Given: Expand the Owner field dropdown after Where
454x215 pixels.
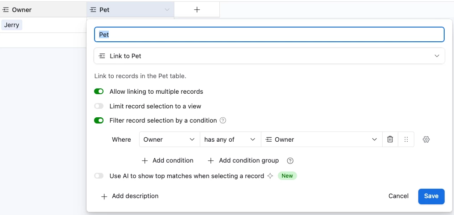Looking at the screenshot, I should pyautogui.click(x=169, y=139).
